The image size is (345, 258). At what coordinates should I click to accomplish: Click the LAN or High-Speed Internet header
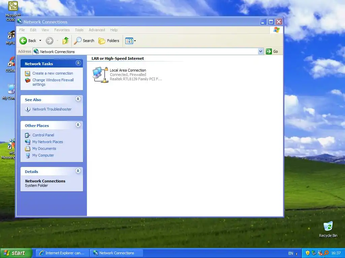coord(118,58)
